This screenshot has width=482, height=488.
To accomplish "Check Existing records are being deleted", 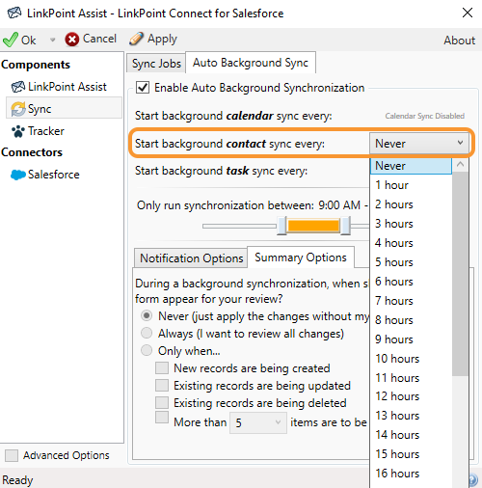I will pyautogui.click(x=162, y=402).
